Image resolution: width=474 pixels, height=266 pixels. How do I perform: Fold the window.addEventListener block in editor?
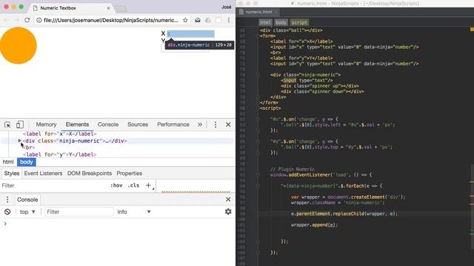pos(258,175)
